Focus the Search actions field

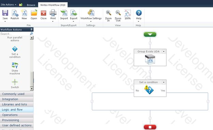(15, 34)
